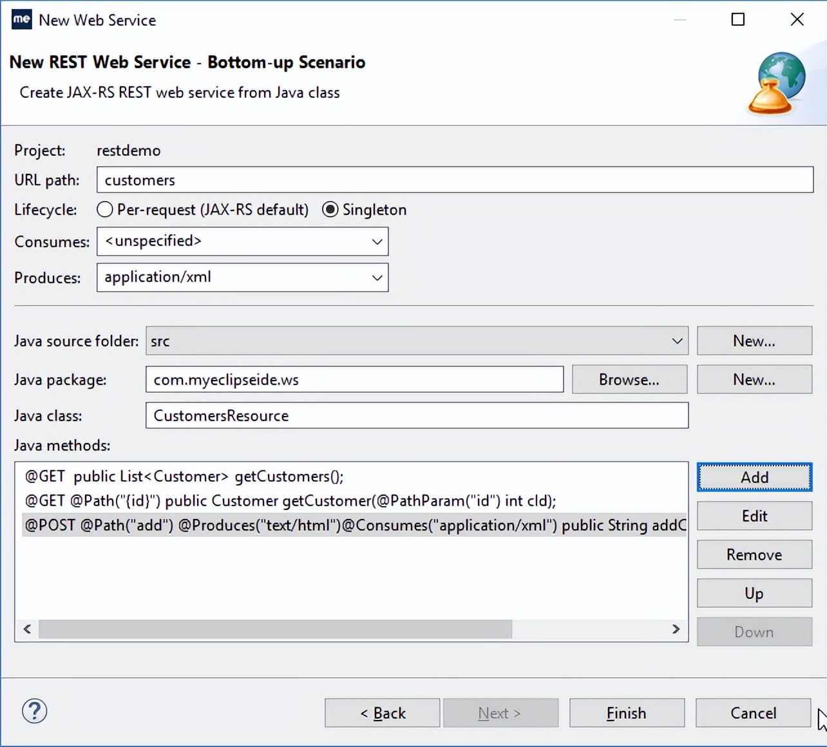This screenshot has width=827, height=747.
Task: Open the Produces media type dropdown
Action: pos(377,278)
